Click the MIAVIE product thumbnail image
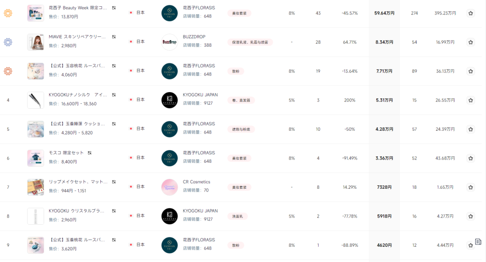Image resolution: width=486 pixels, height=262 pixels. coord(36,42)
